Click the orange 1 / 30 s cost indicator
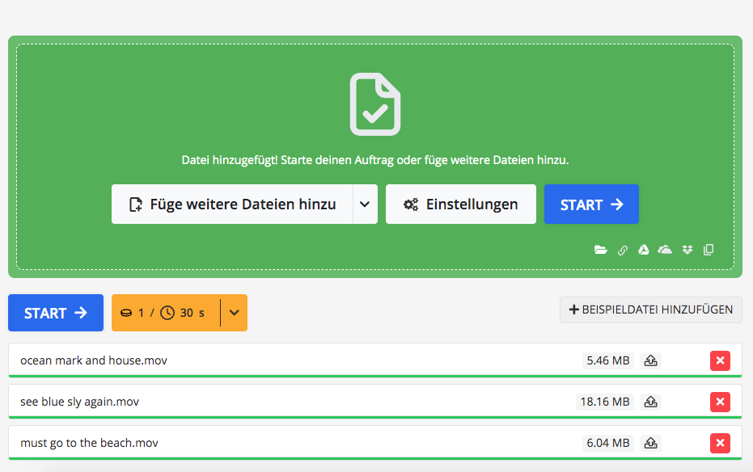The width and height of the screenshot is (753, 472). click(x=165, y=313)
